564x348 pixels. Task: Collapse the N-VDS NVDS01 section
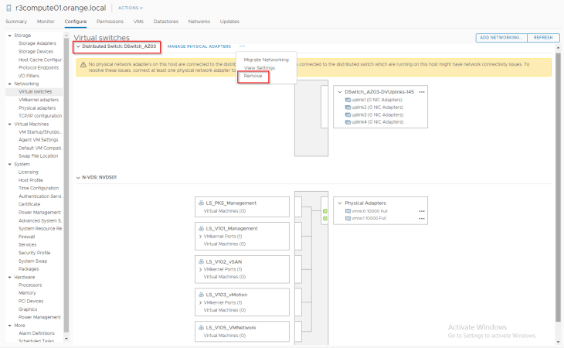(x=77, y=177)
